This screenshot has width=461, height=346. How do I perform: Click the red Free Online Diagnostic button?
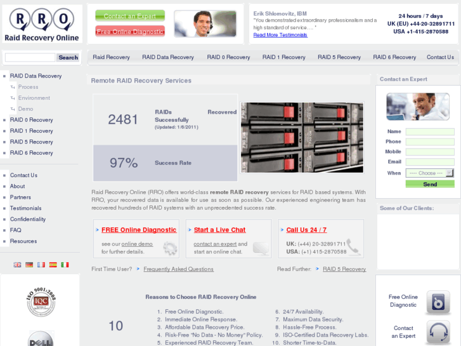coord(130,32)
